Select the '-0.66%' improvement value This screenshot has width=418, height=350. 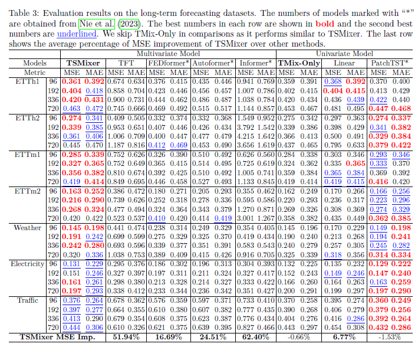[299, 337]
